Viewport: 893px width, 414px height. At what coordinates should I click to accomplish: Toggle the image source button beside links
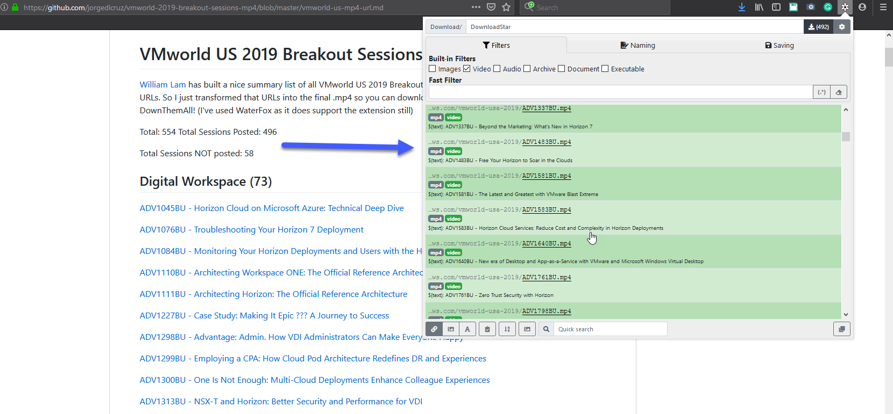451,329
